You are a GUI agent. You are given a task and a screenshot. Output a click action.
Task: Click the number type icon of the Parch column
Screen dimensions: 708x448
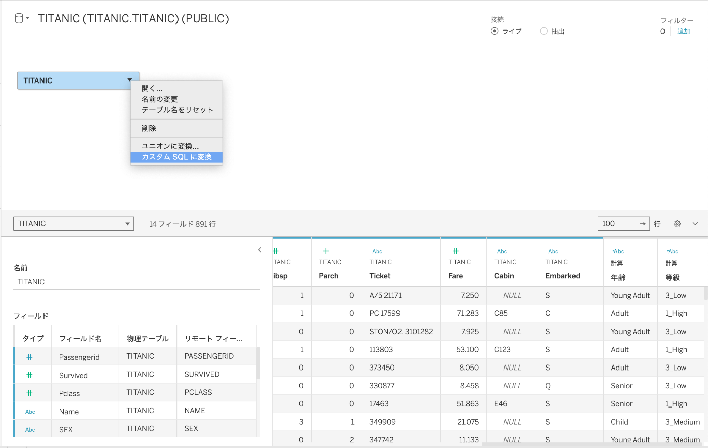pyautogui.click(x=326, y=251)
